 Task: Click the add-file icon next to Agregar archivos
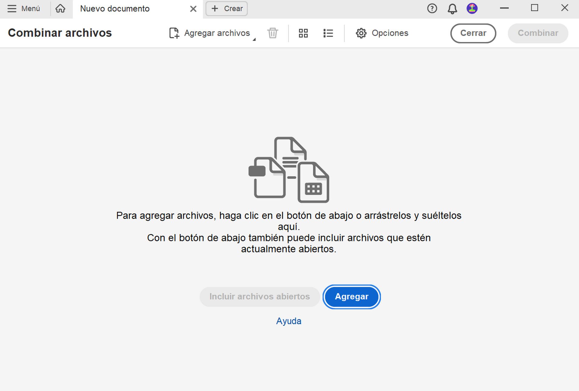coord(174,33)
